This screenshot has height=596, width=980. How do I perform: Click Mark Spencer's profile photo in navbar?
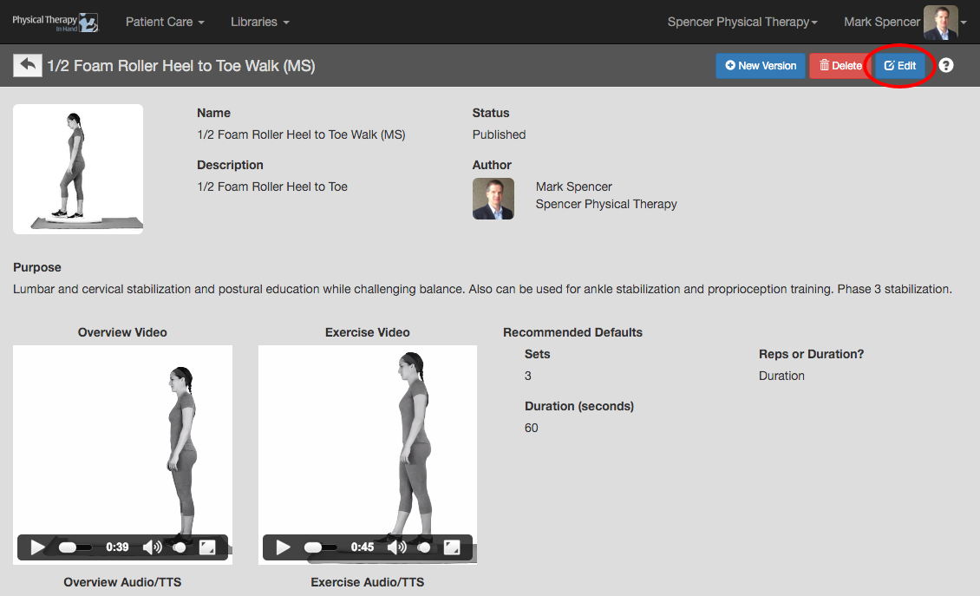point(941,22)
